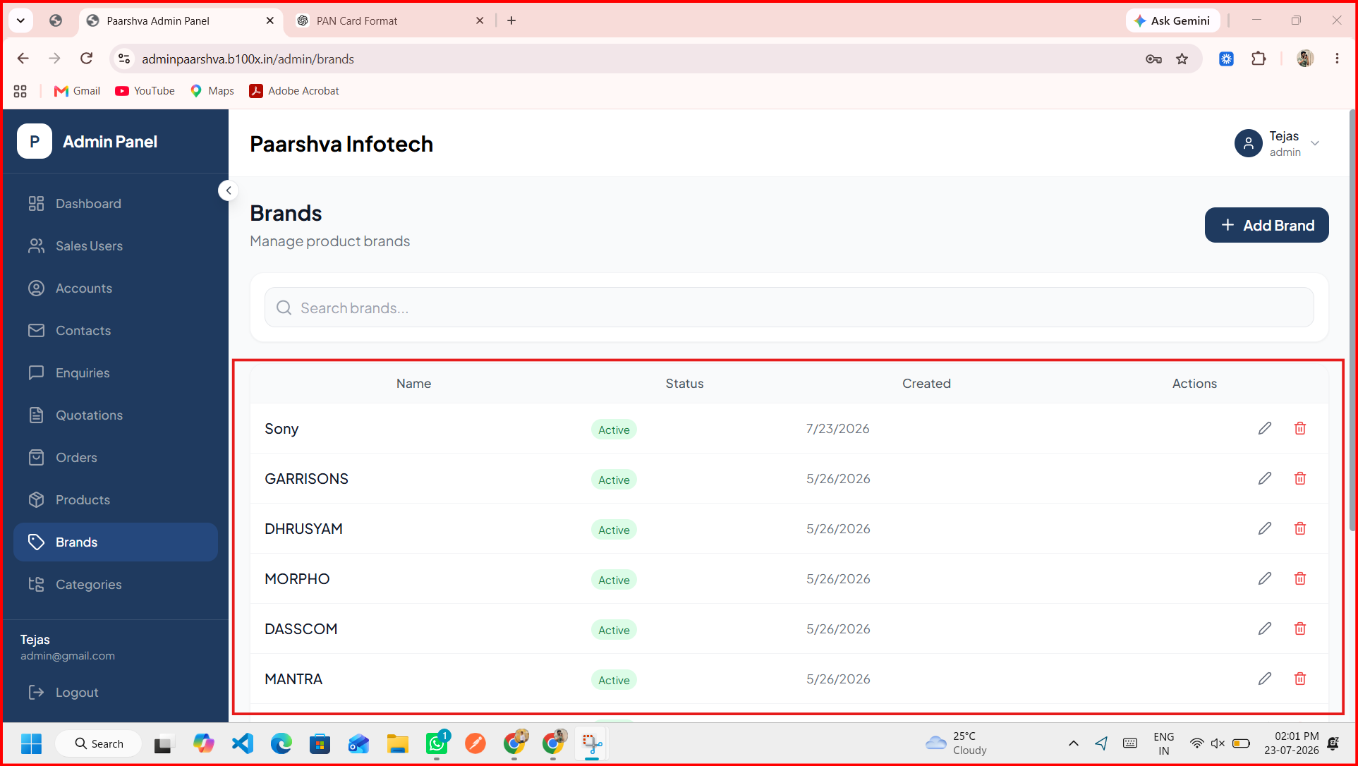Viewport: 1358px width, 766px height.
Task: Click the P logo in Admin Panel header
Action: [35, 141]
